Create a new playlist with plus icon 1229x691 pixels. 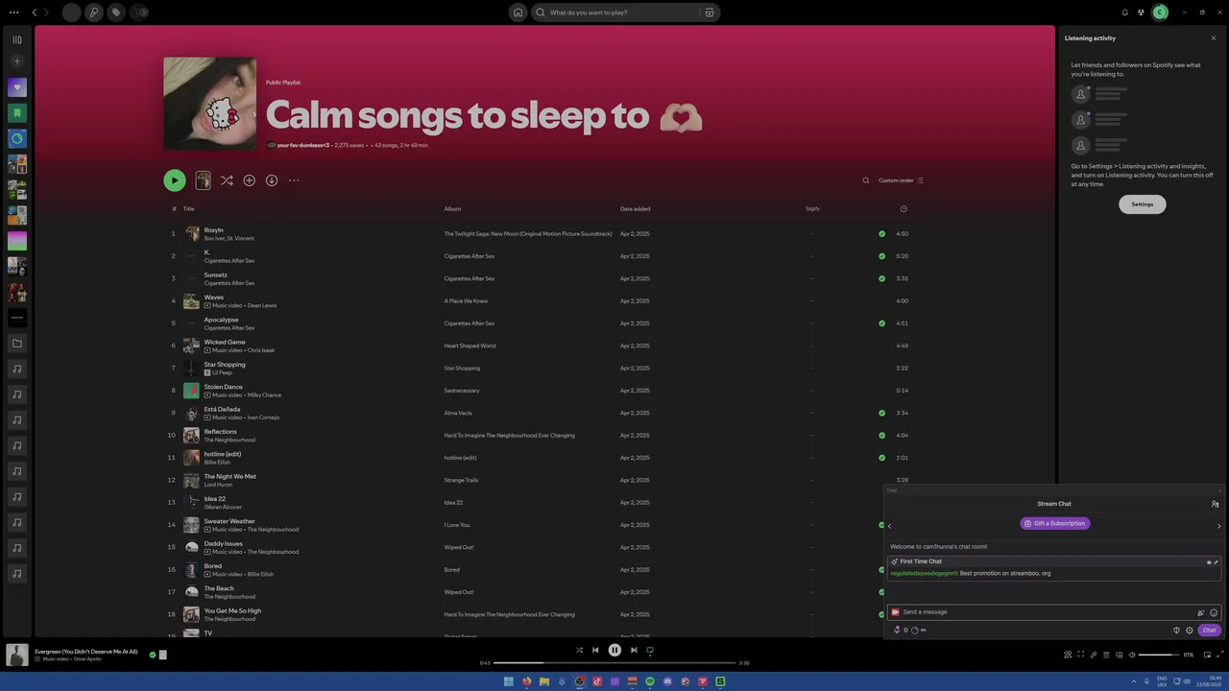(16, 61)
